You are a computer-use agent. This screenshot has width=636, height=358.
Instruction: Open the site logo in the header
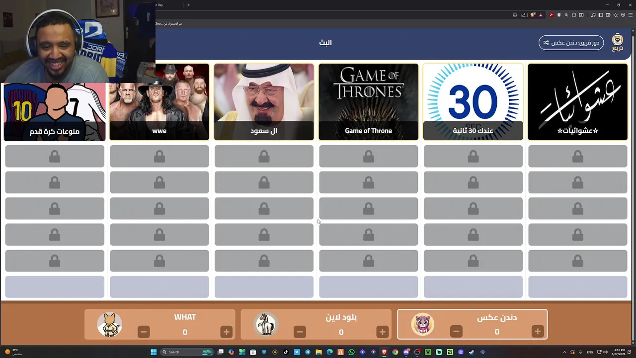click(618, 42)
